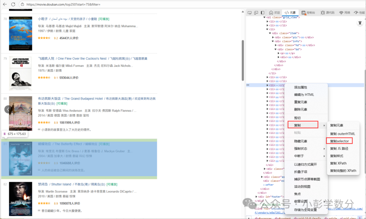Click the browser back arrow

[5, 4]
